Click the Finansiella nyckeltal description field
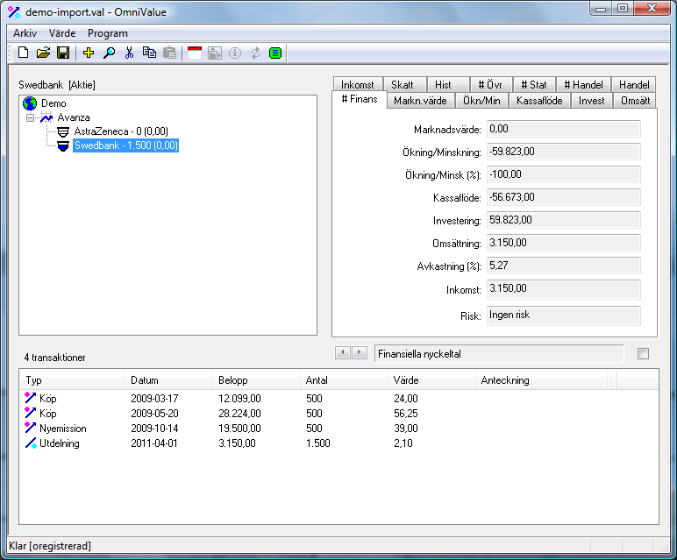This screenshot has width=677, height=560. [x=499, y=354]
